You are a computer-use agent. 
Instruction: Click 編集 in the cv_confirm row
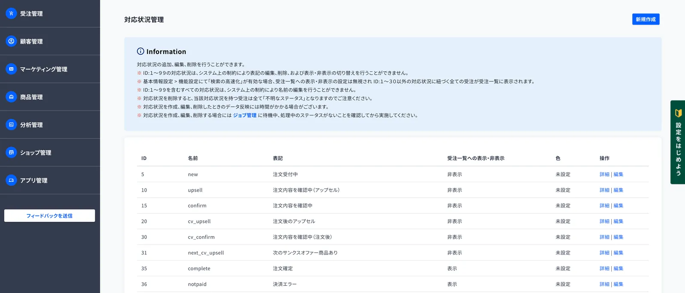[618, 237]
